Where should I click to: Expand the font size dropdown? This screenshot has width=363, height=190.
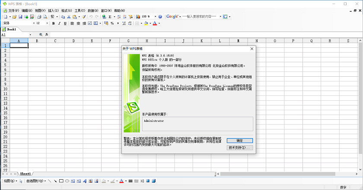pyautogui.click(x=47, y=23)
